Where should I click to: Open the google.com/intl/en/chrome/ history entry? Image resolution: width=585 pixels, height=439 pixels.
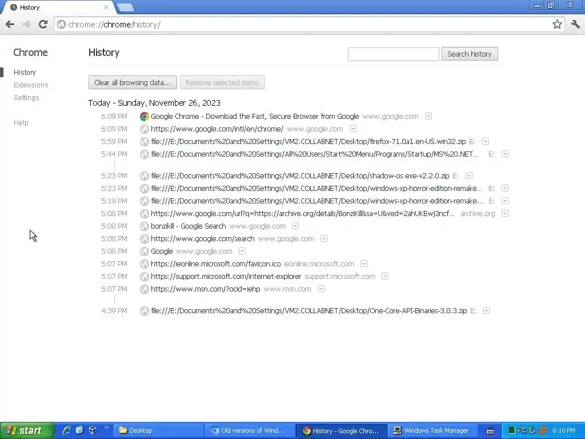[x=217, y=129]
